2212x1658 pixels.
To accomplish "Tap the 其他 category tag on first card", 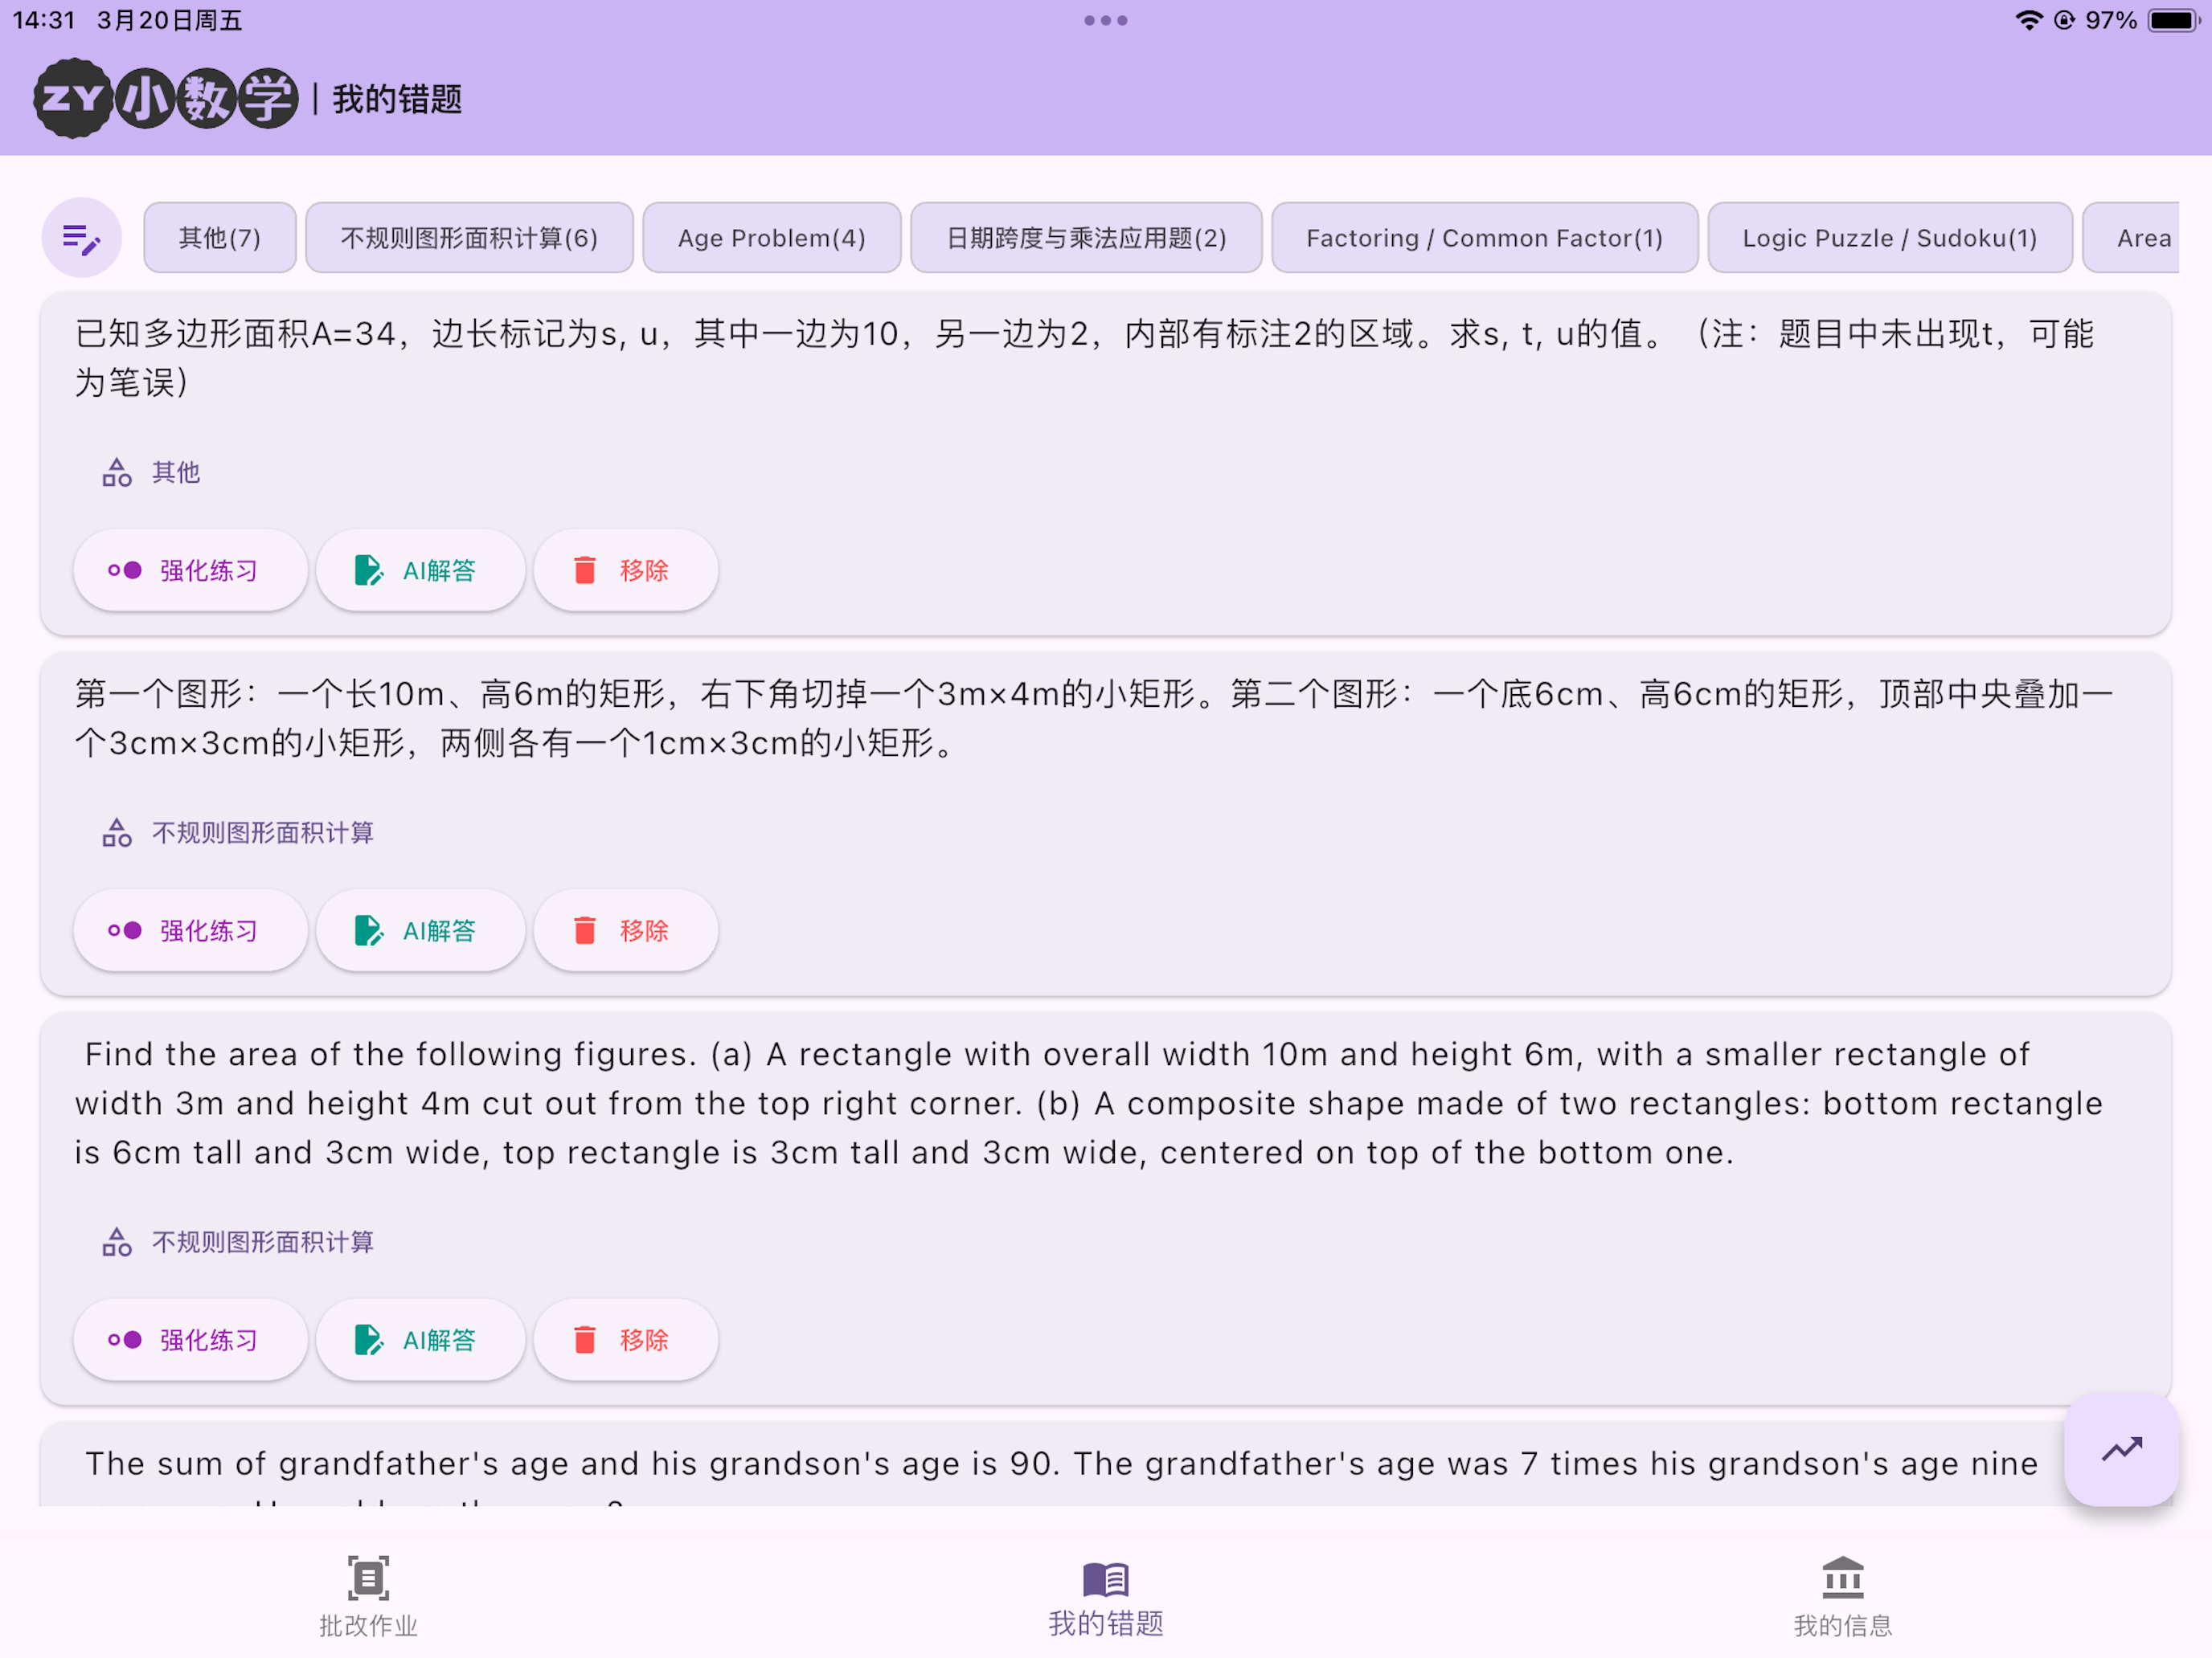I will 152,472.
